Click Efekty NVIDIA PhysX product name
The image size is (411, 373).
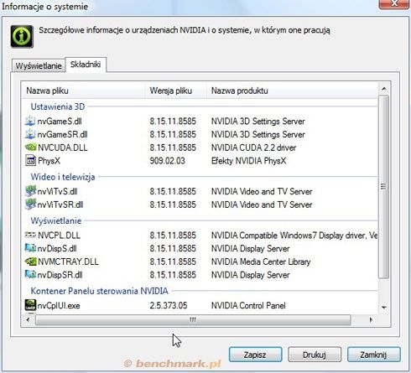coord(248,161)
